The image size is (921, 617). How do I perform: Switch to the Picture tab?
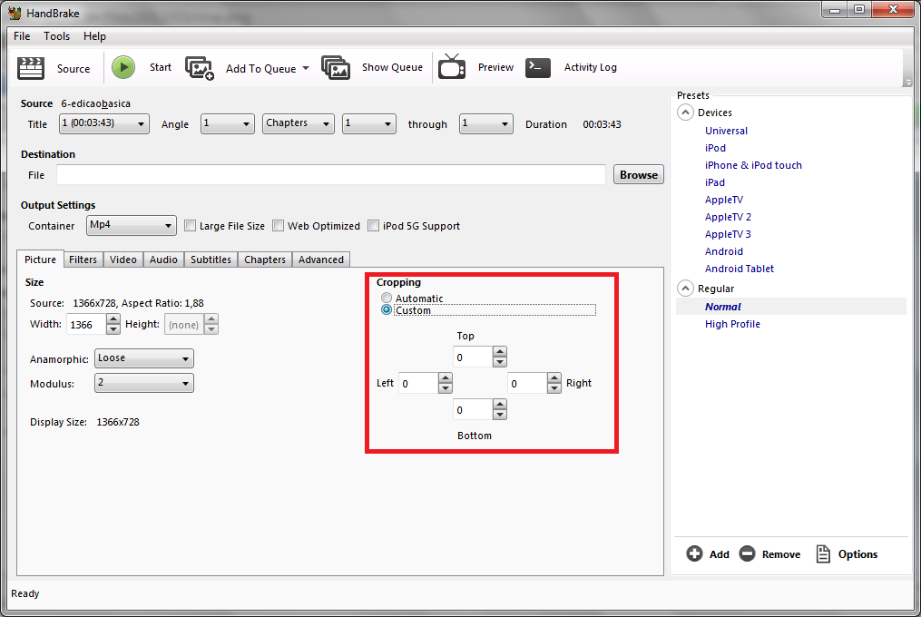(40, 260)
